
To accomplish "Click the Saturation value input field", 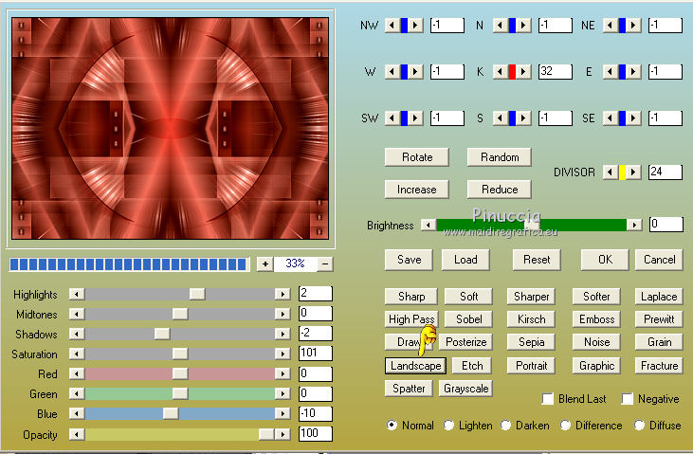I will (x=316, y=354).
